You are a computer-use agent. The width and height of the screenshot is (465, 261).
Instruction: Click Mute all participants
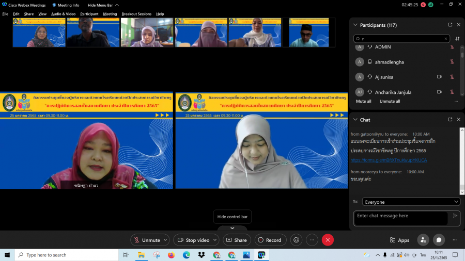(364, 101)
